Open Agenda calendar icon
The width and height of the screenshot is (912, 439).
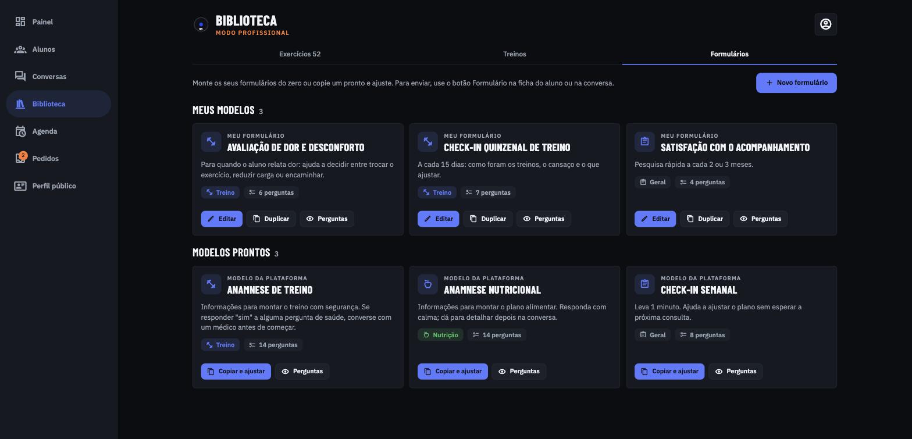pos(20,131)
